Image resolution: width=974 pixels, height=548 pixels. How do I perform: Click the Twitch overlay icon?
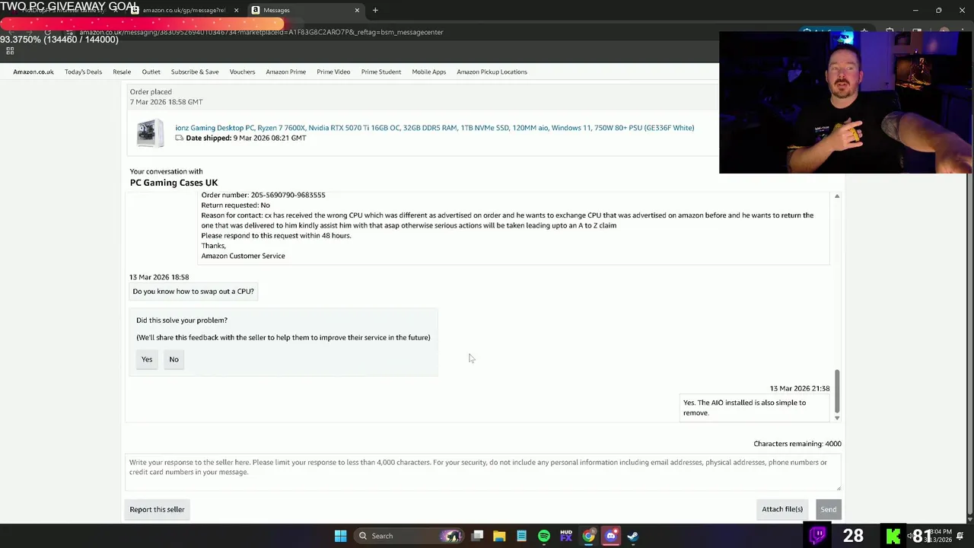pos(818,536)
